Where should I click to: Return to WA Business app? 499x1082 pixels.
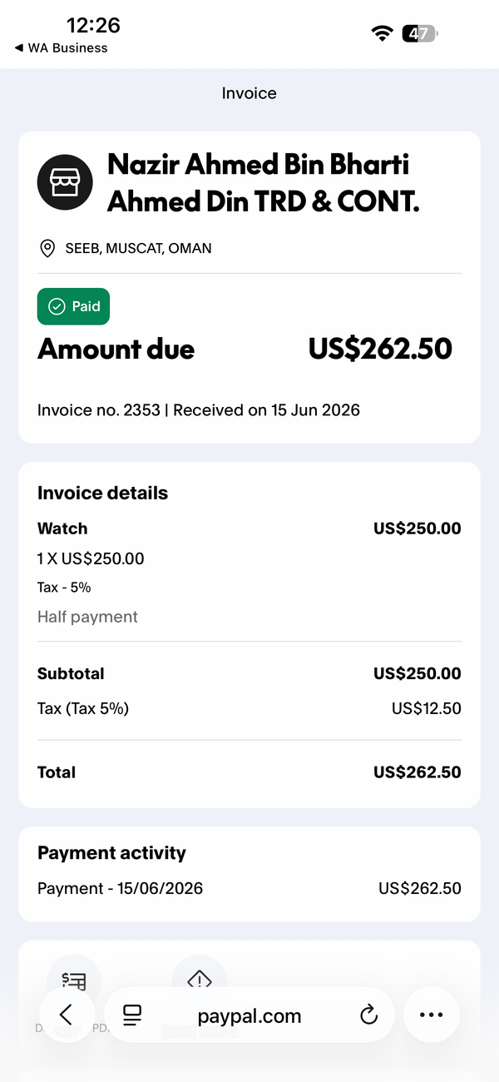(62, 48)
